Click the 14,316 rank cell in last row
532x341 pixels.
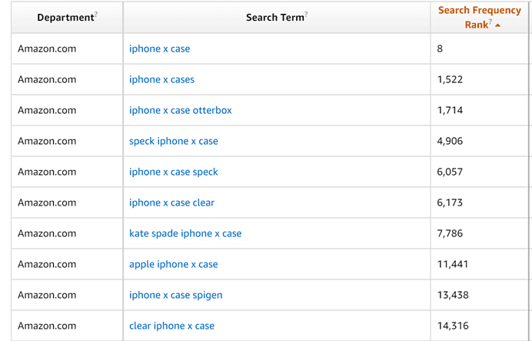point(453,326)
